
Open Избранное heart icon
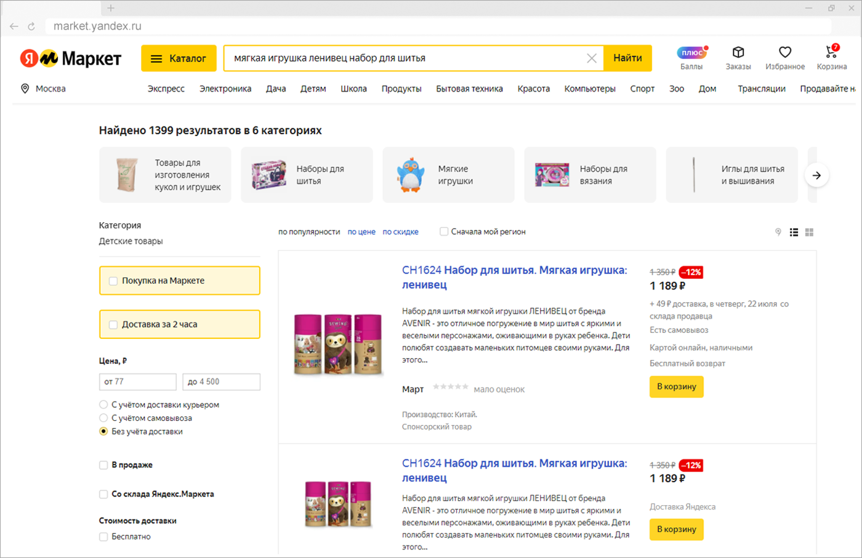785,52
